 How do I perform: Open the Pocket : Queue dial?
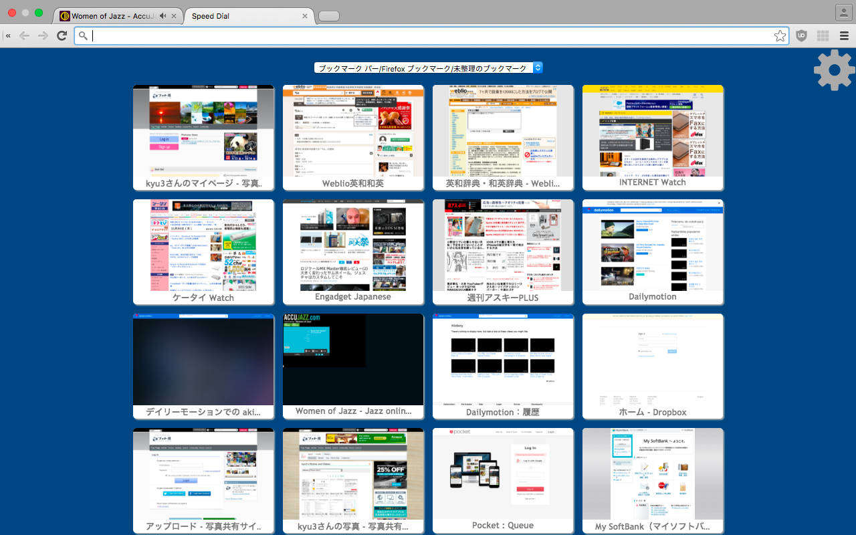click(x=504, y=481)
